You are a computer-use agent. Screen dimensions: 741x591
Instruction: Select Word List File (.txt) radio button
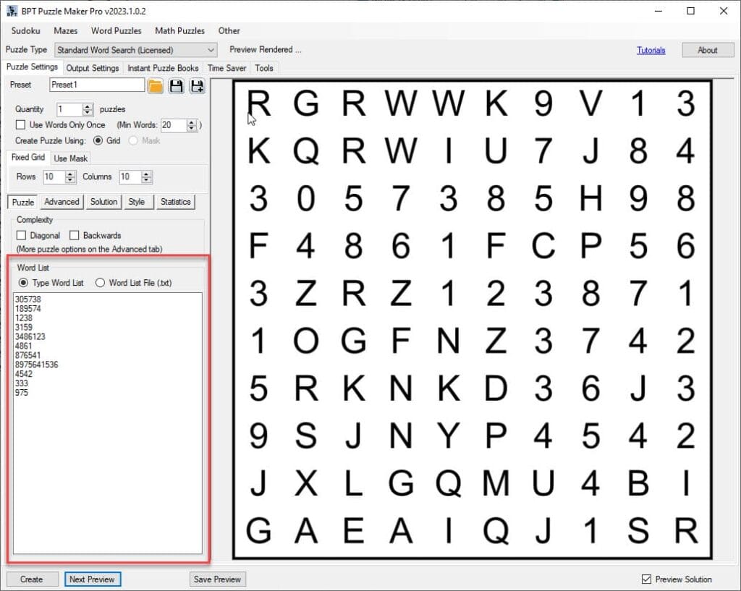point(100,283)
